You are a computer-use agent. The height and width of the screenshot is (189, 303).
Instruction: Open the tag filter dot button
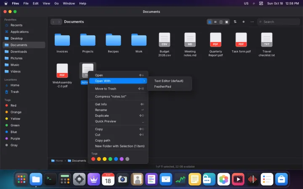coord(244,22)
